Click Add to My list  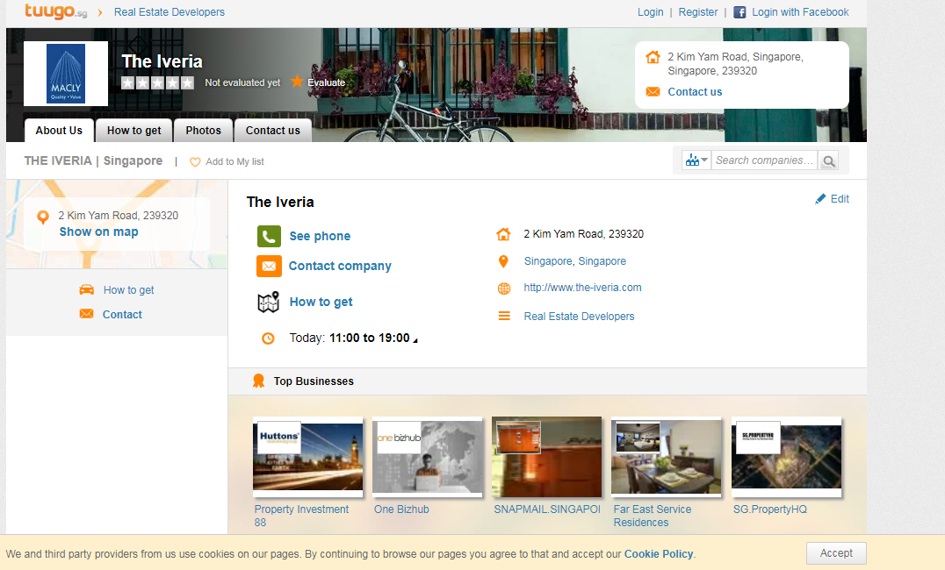click(234, 161)
